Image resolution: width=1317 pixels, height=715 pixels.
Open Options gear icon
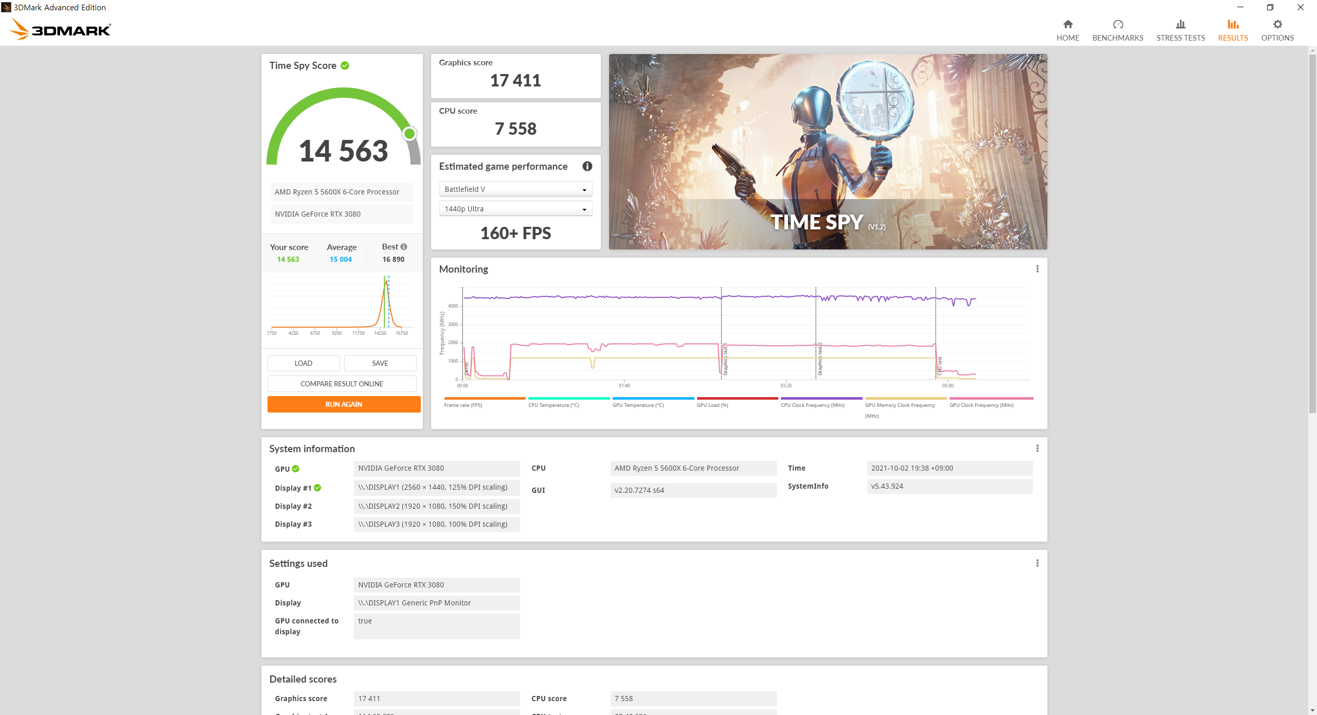pyautogui.click(x=1277, y=24)
